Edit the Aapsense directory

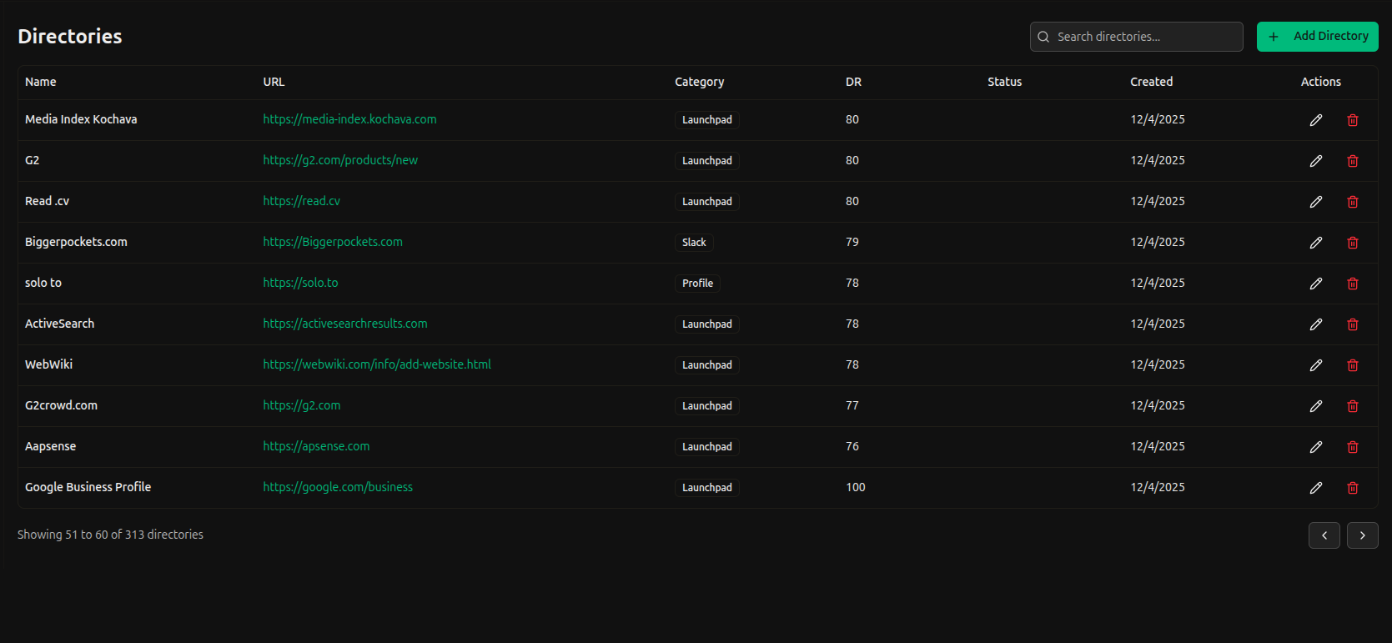tap(1315, 447)
